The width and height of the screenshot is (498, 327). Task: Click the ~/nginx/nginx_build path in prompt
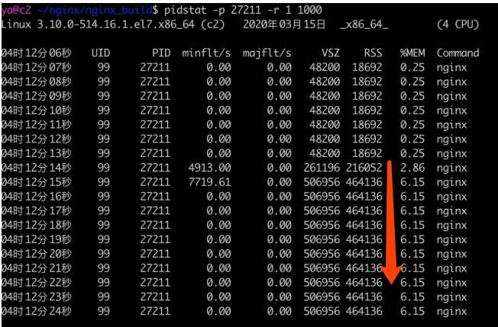94,11
